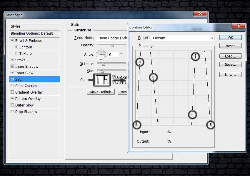Close the Contour Editor dialog
Viewport: 250px width, 176px height.
[238, 26]
